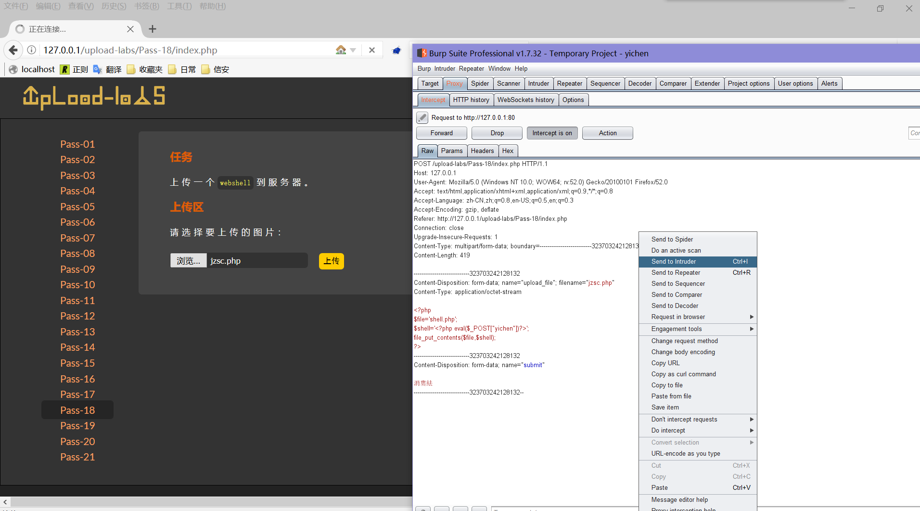Image resolution: width=920 pixels, height=511 pixels.
Task: Click Forward to send the intercepted request
Action: coord(442,133)
